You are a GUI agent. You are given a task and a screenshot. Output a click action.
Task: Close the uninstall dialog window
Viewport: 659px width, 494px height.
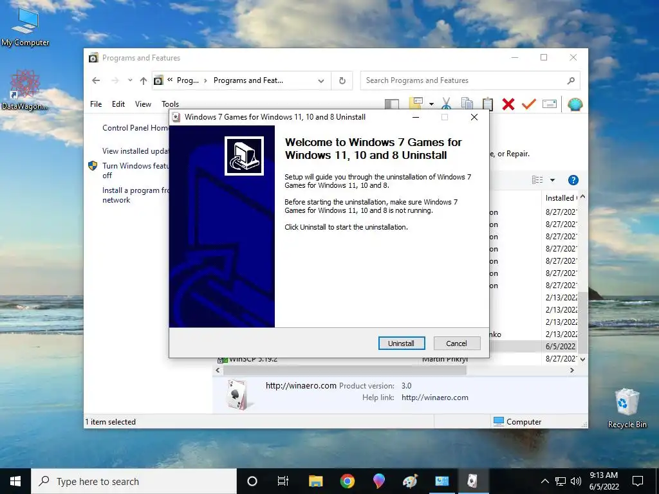click(474, 117)
